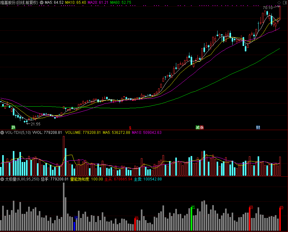Click the 70.10 high price annotation
This screenshot has width=288, height=232.
coord(268,8)
